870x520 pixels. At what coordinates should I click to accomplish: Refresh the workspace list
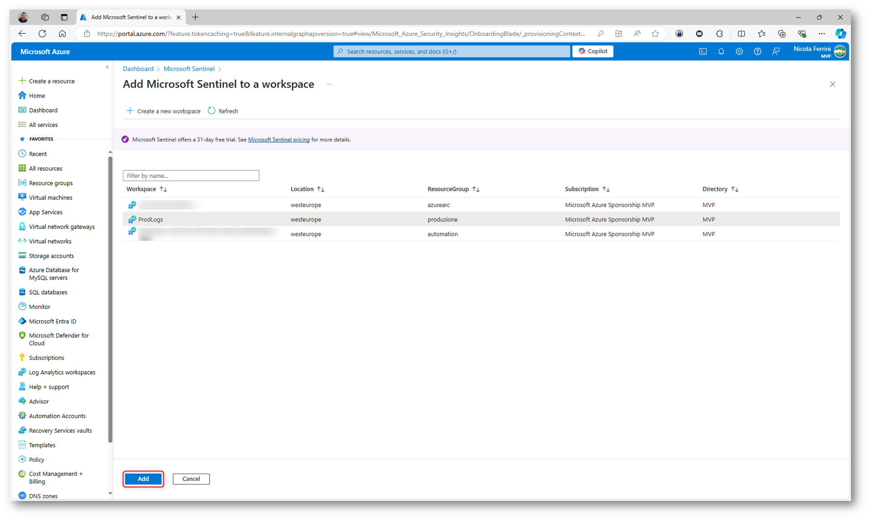click(x=223, y=111)
